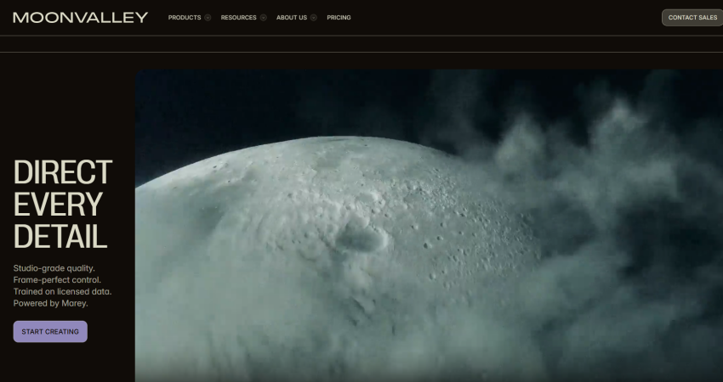Click the Trained on licensed data text
723x382 pixels.
tap(62, 291)
